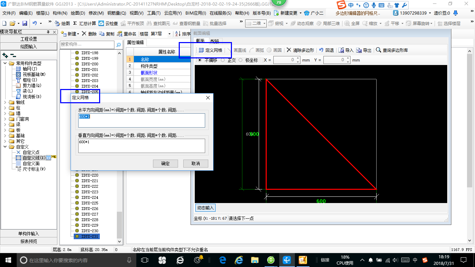The image size is (475, 267).
Task: Click the search magnifier next to 搜索构件 box
Action: tap(119, 44)
